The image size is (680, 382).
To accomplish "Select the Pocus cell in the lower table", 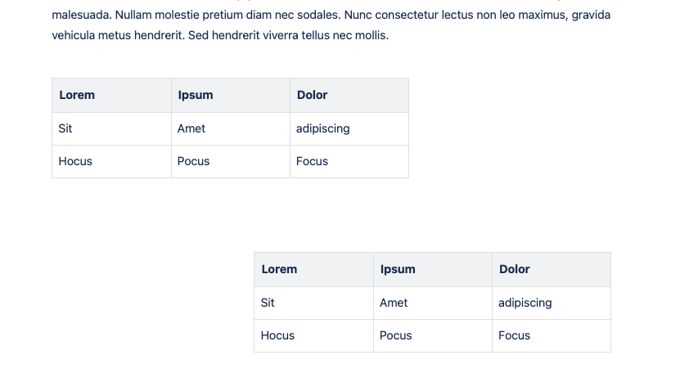I will coord(395,335).
